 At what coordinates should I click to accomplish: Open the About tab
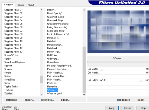[31, 5]
